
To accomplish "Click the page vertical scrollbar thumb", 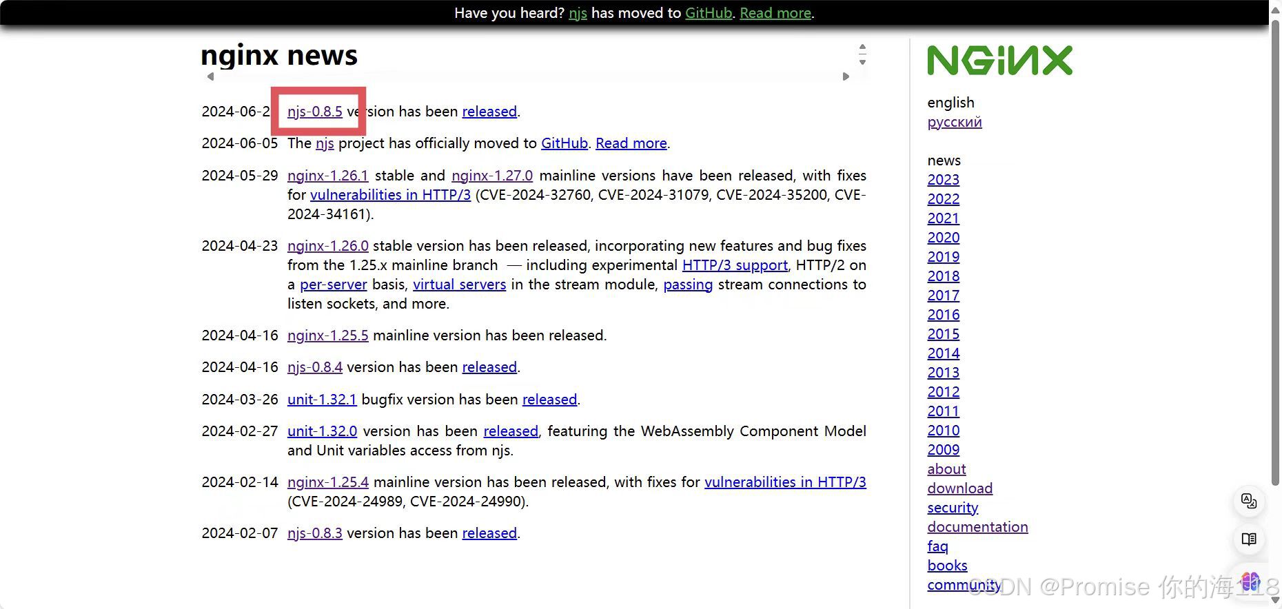I will point(1275,251).
